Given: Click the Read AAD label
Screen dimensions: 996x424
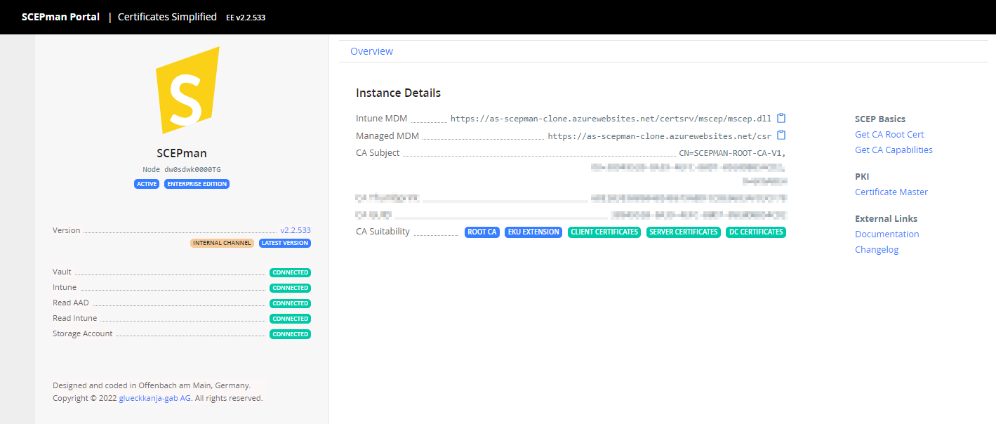Looking at the screenshot, I should tap(71, 303).
